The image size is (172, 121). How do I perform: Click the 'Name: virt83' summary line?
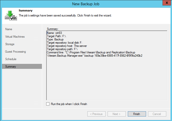pos(54,33)
